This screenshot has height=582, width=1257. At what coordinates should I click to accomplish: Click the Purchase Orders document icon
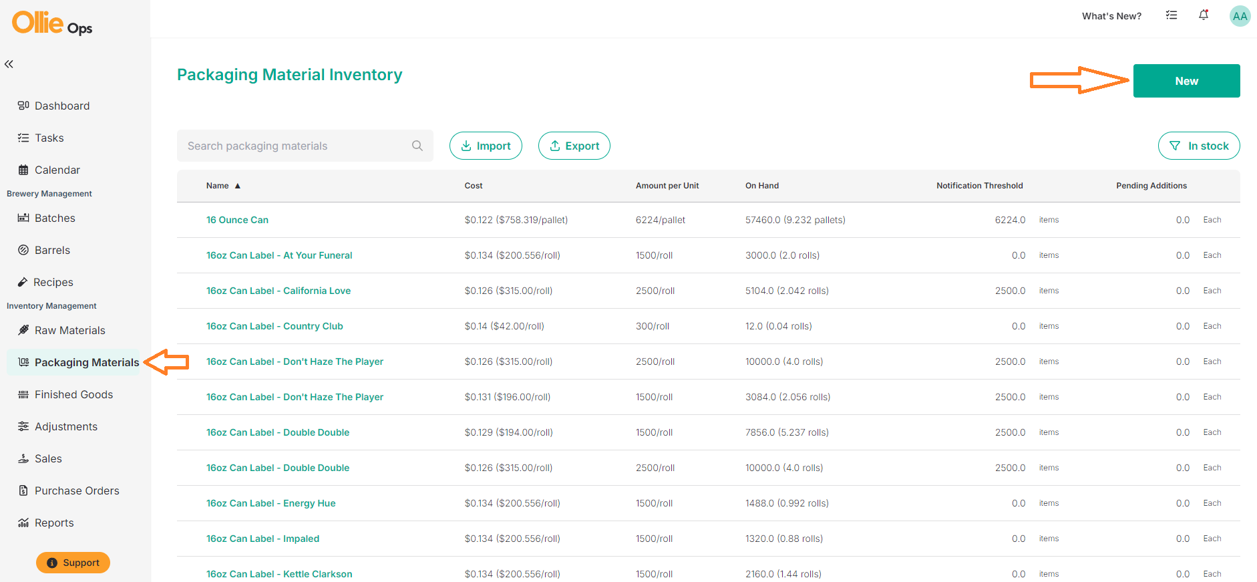click(23, 490)
